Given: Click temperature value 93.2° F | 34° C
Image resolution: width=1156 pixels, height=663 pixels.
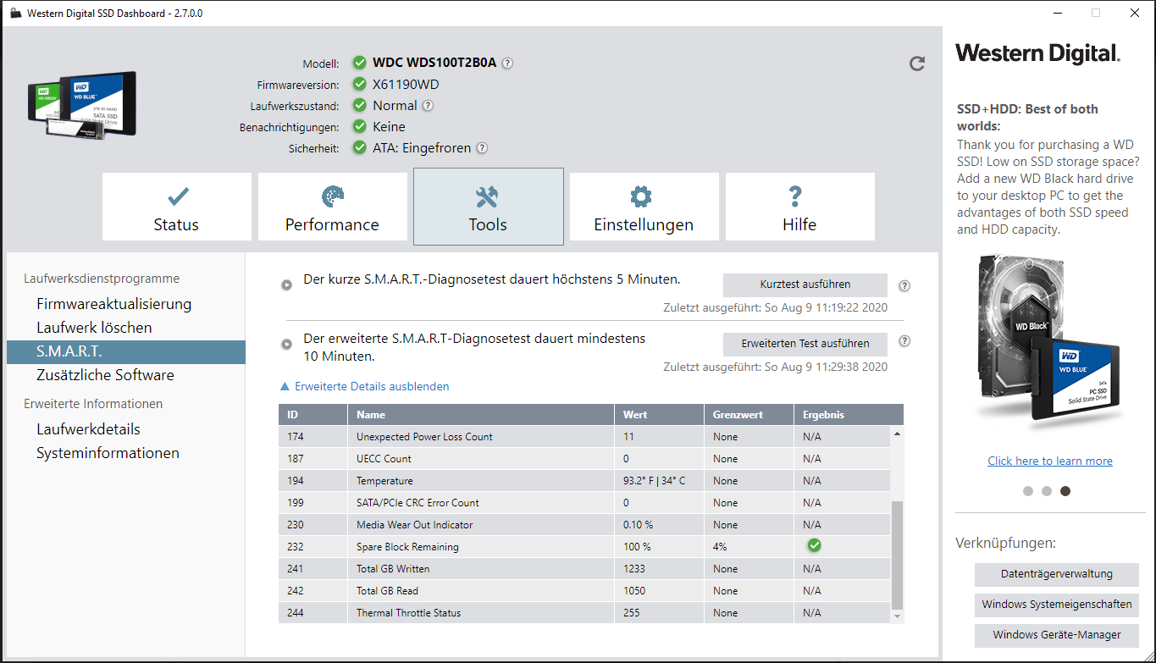Looking at the screenshot, I should [654, 481].
